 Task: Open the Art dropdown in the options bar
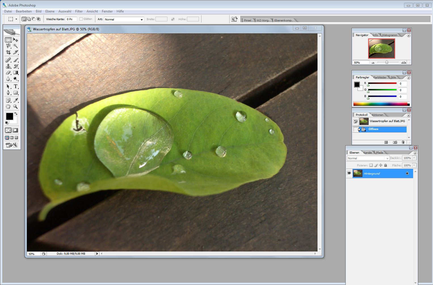pyautogui.click(x=142, y=19)
